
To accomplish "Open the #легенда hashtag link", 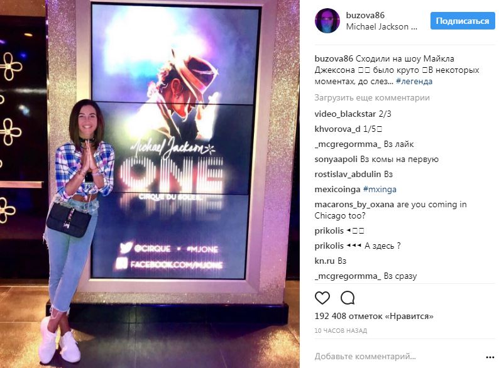I will click(414, 82).
